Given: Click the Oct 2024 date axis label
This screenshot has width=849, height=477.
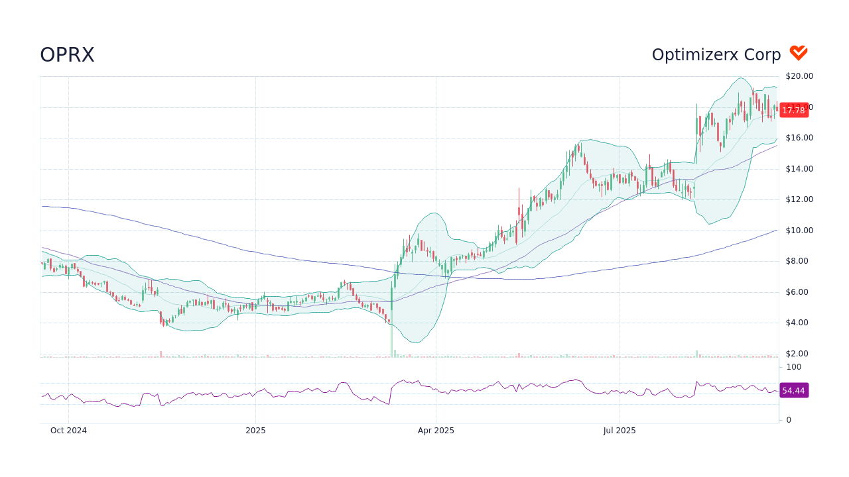Looking at the screenshot, I should coord(68,430).
